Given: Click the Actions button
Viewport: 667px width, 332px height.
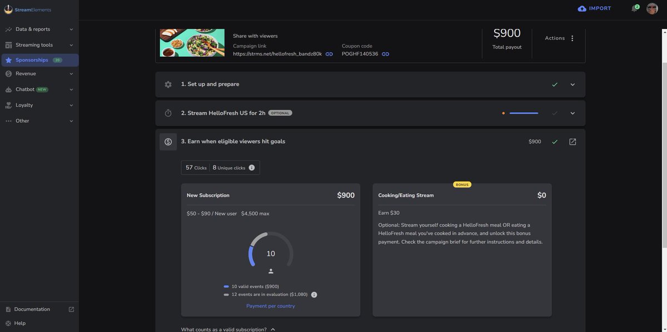Looking at the screenshot, I should coord(560,38).
